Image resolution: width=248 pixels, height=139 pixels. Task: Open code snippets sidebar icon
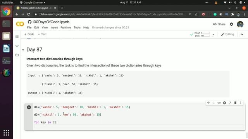point(17,46)
